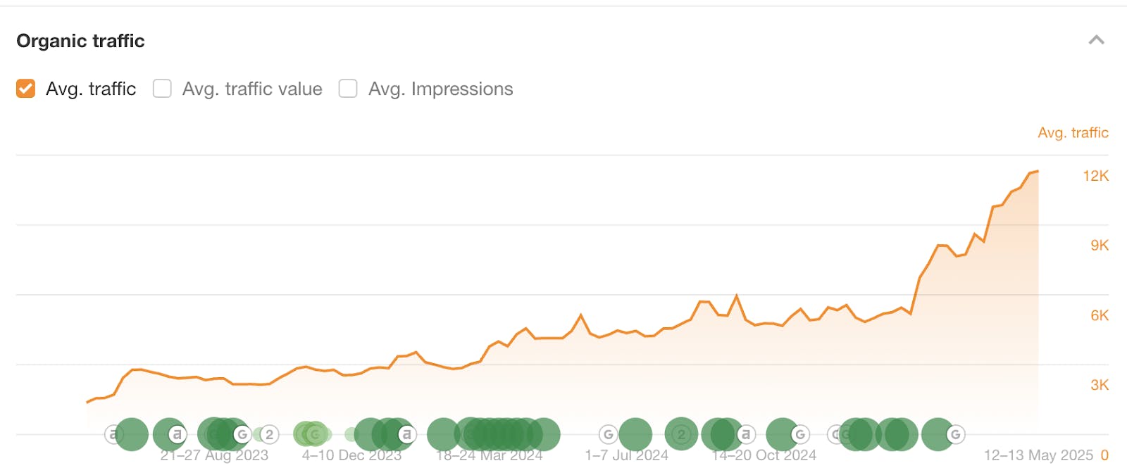The image size is (1127, 475).
Task: Check the Avg. Impressions option
Action: coord(347,89)
